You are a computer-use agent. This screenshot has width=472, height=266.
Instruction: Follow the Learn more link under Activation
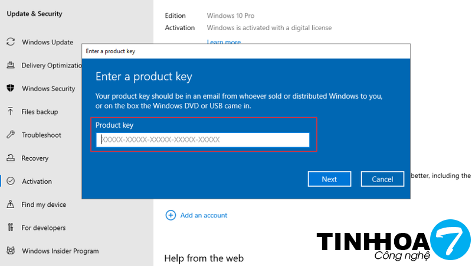click(x=224, y=42)
